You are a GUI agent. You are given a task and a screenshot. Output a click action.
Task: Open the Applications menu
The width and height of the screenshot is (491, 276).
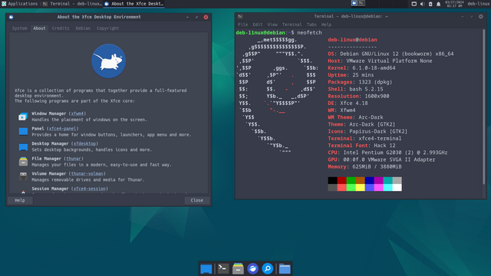(19, 4)
